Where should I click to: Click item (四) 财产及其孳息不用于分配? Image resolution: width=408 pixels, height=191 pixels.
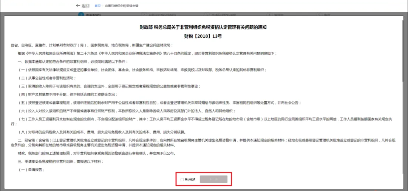coord(68,95)
